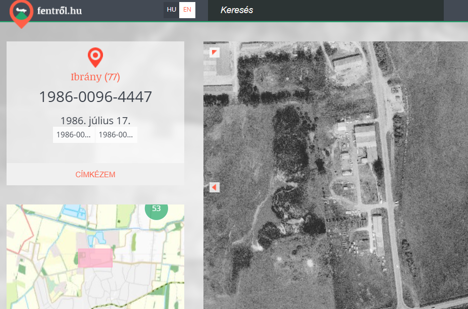The height and width of the screenshot is (309, 468).
Task: Click the vertical road in the aerial photo
Action: pos(387,177)
